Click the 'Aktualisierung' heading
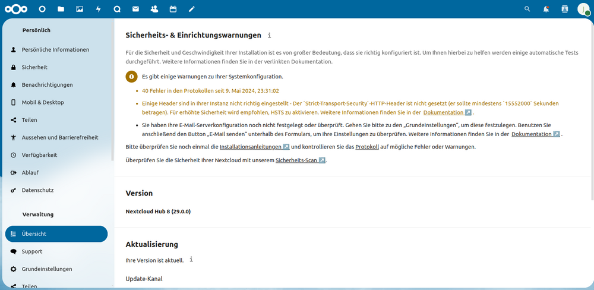Screen dimensions: 594x290 click(x=151, y=244)
